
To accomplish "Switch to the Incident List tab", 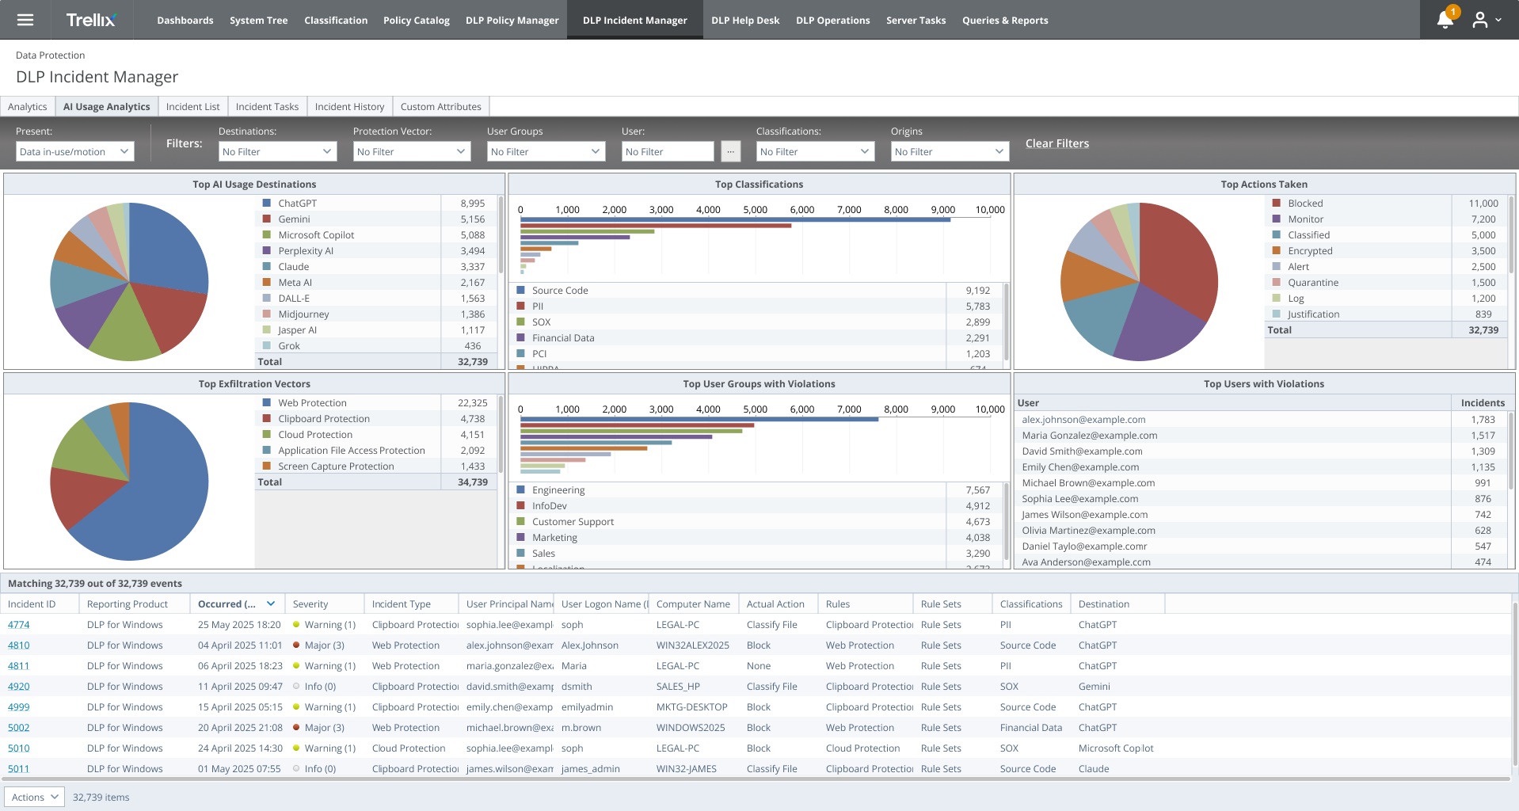I will (193, 107).
